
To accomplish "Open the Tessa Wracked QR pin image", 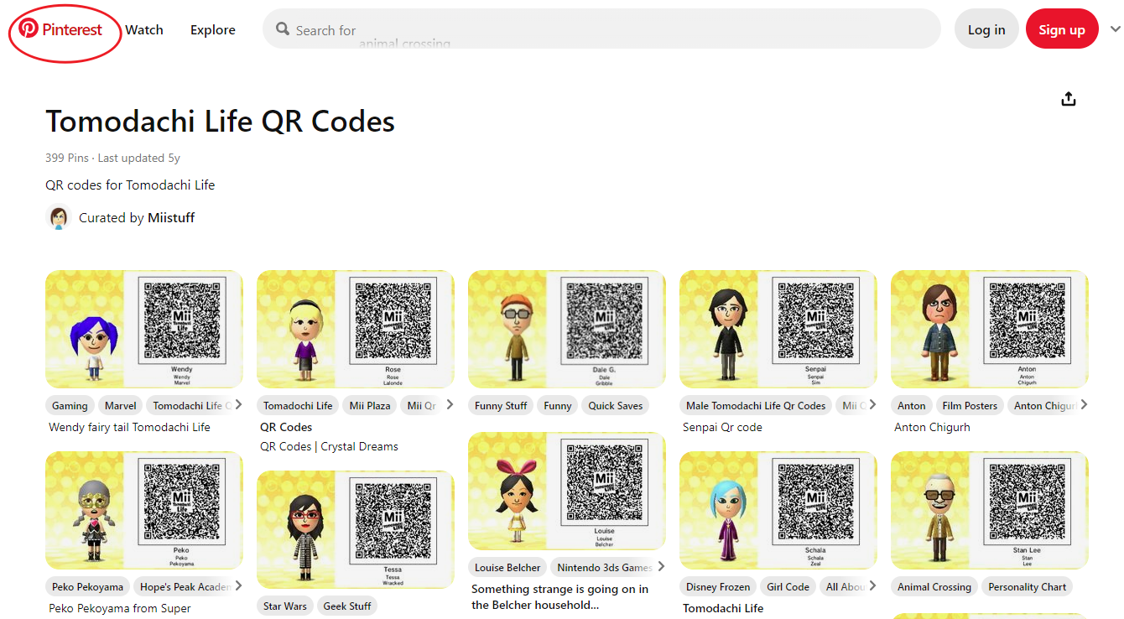I will pyautogui.click(x=356, y=529).
